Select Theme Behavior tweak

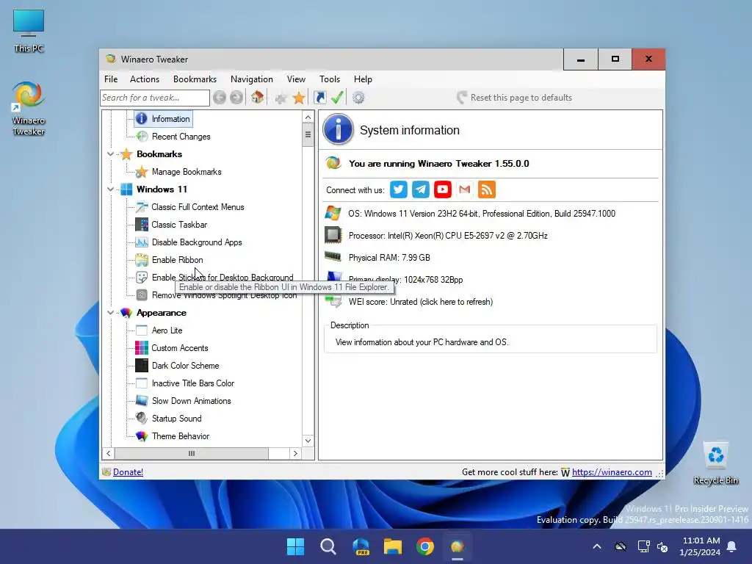click(181, 436)
